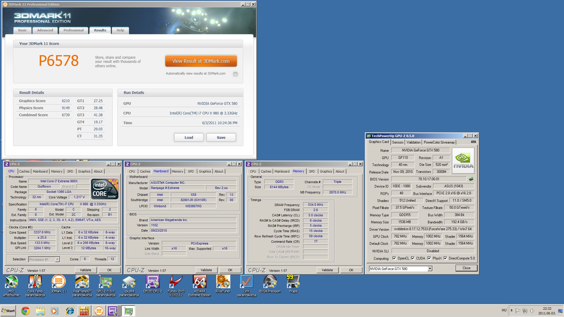The height and width of the screenshot is (317, 564).
Task: Click View Result at 3DMark.com button
Action: click(x=201, y=61)
